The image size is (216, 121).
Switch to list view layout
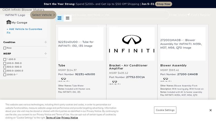pos(67,18)
